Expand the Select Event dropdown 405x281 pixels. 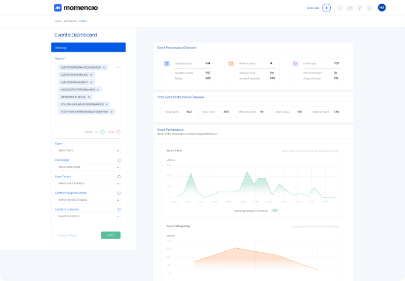pos(88,150)
